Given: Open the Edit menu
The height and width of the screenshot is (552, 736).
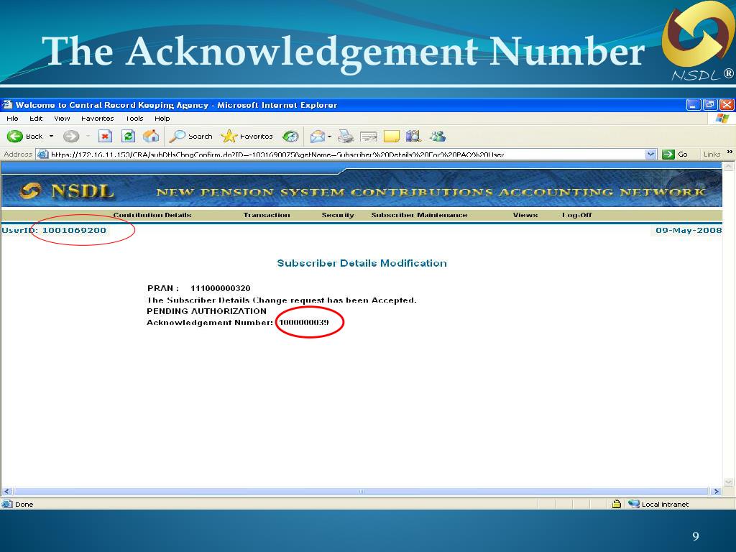Looking at the screenshot, I should [x=36, y=119].
